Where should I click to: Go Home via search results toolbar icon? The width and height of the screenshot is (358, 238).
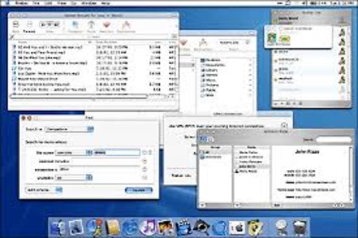pos(91,27)
